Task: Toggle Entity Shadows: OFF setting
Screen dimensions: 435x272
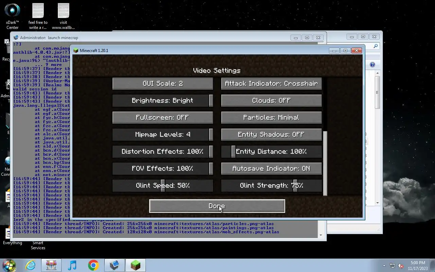Action: point(272,135)
